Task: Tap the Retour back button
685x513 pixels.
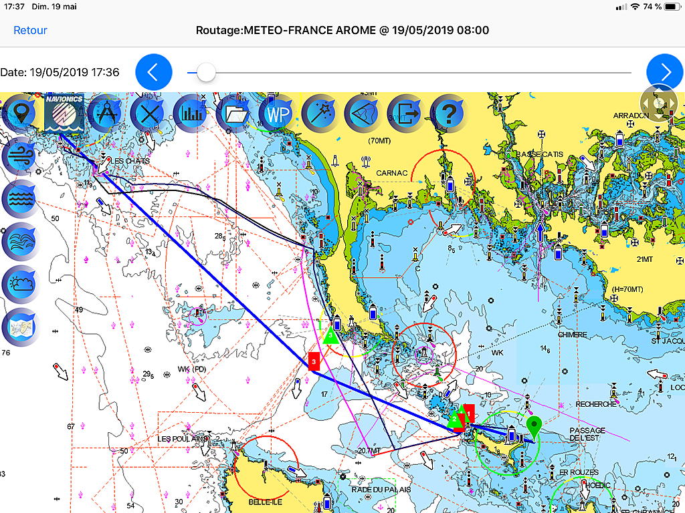Action: 30,30
